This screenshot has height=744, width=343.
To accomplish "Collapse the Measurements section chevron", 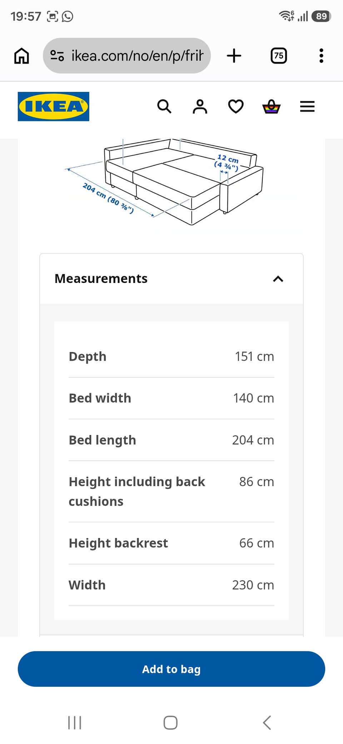I will coord(278,279).
